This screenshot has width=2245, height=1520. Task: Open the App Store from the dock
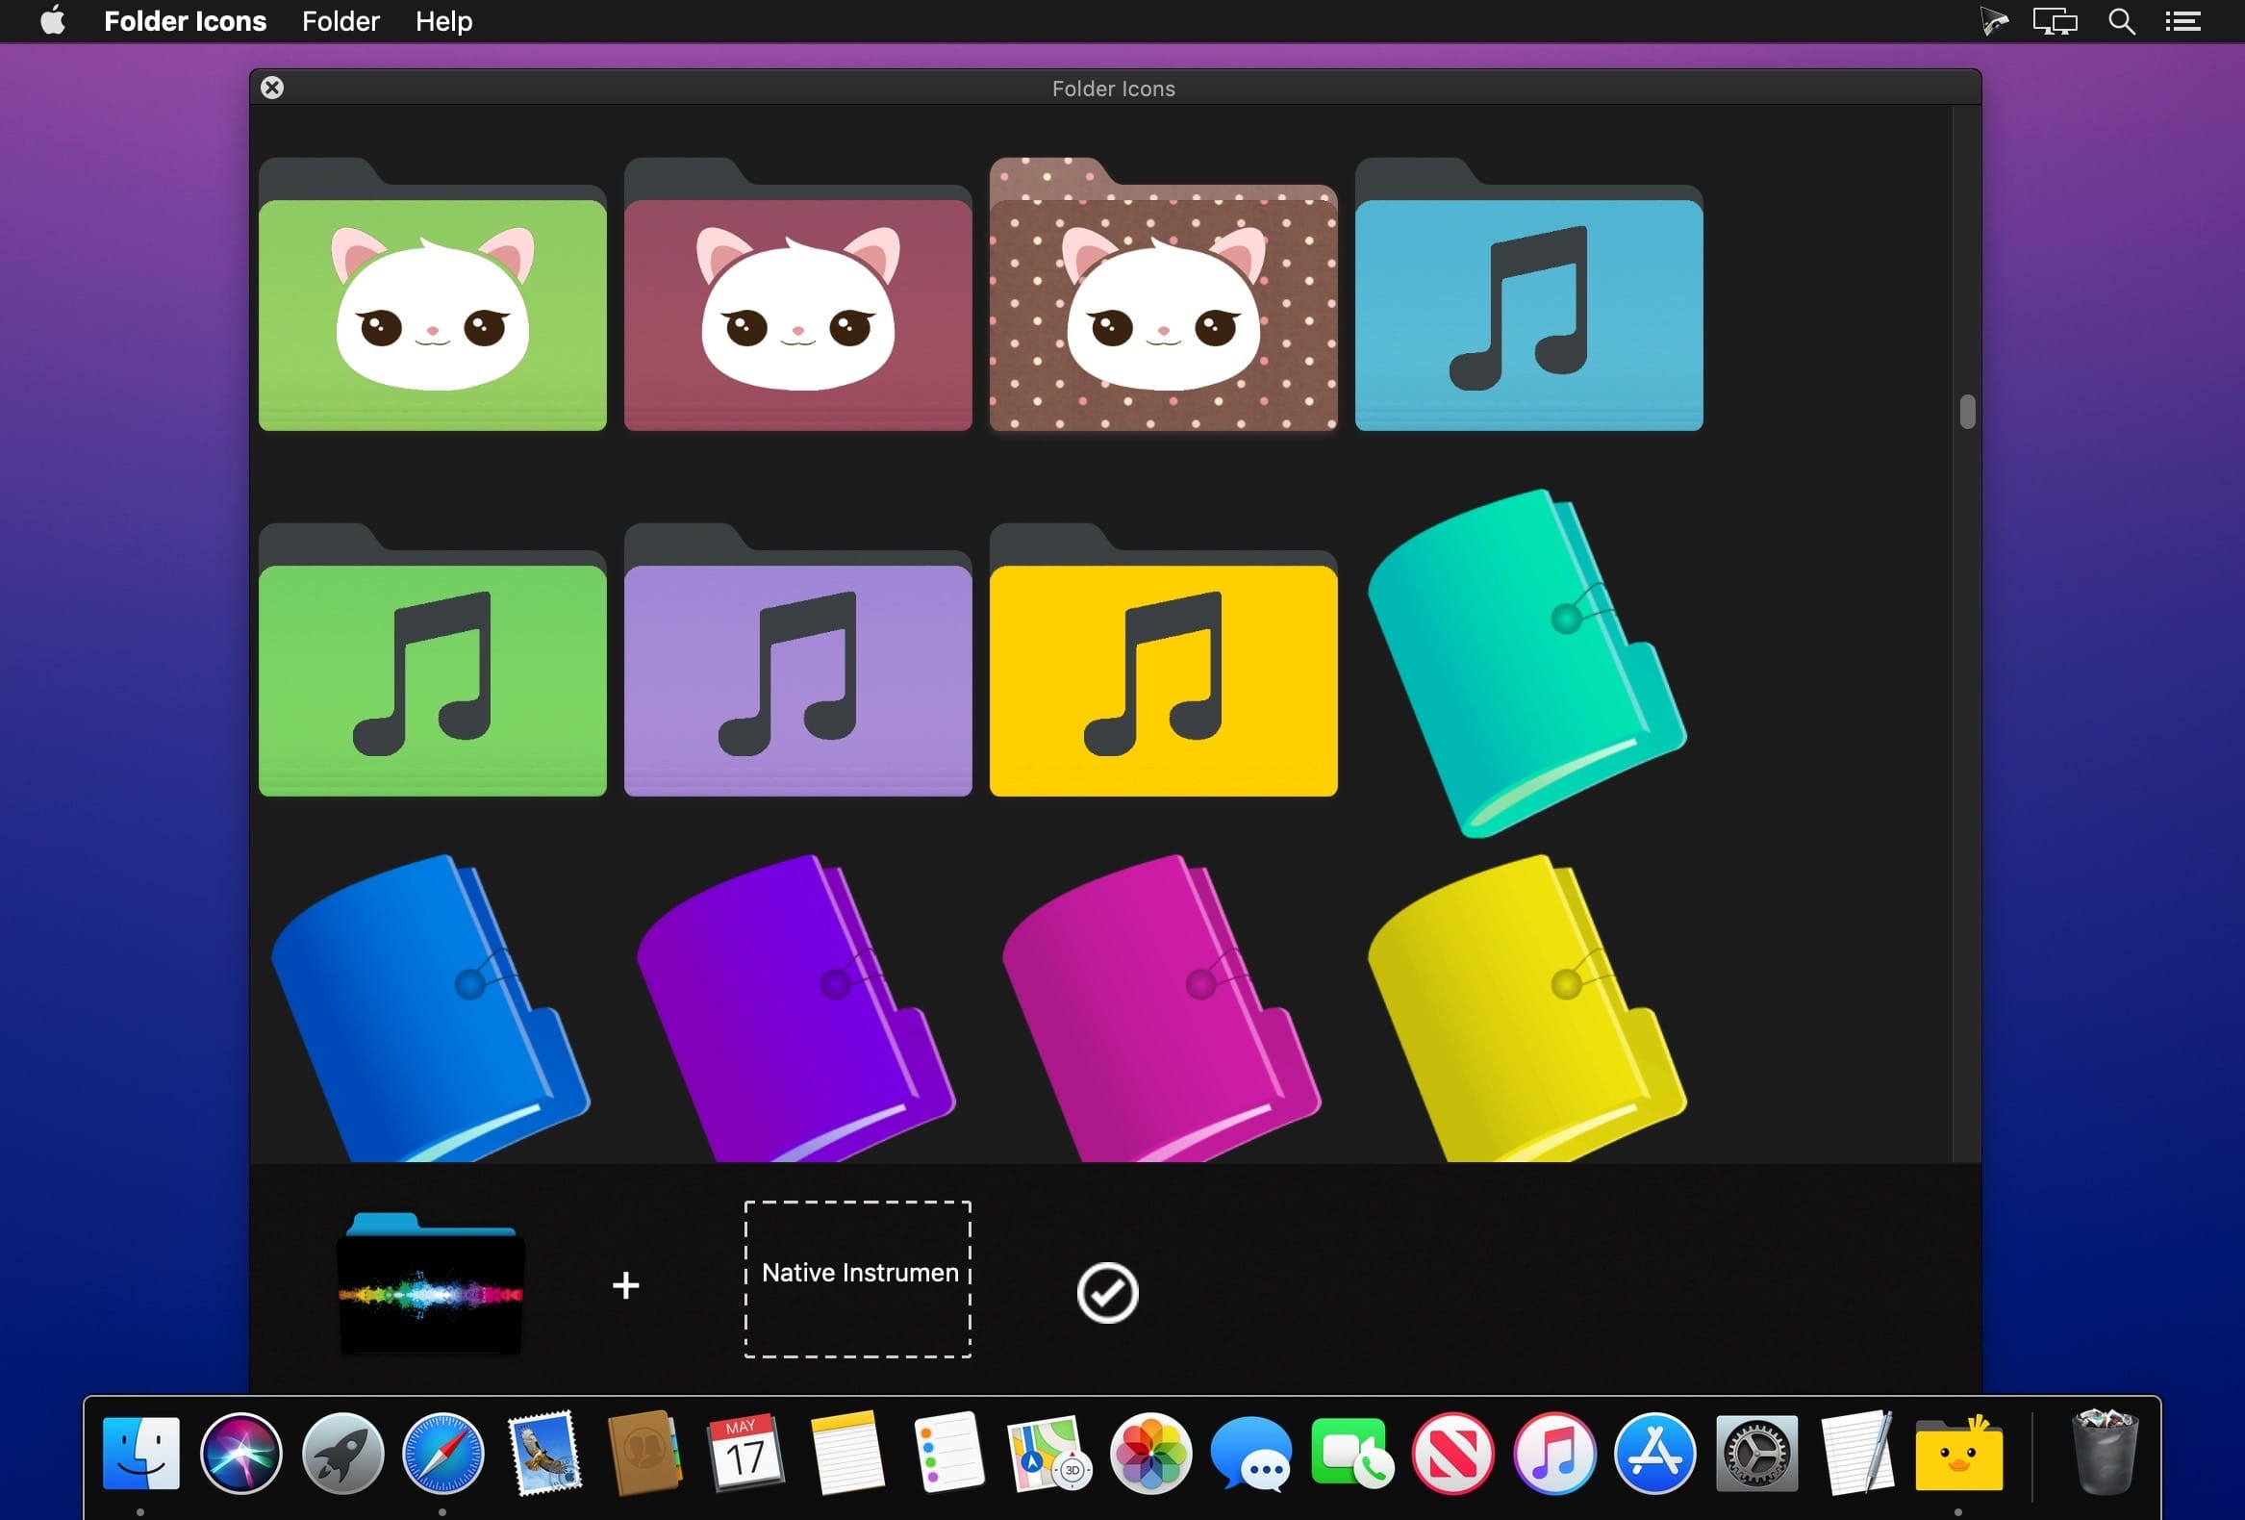tap(1654, 1454)
